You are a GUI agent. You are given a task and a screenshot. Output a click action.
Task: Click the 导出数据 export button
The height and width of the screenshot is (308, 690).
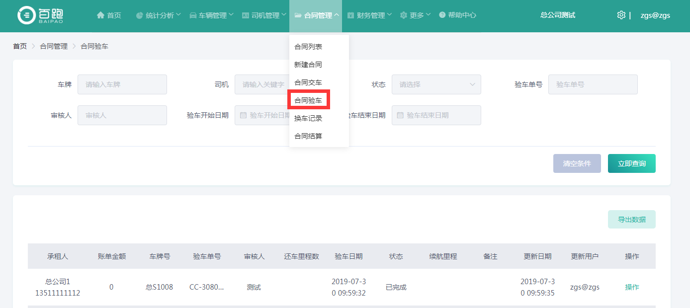(x=631, y=220)
